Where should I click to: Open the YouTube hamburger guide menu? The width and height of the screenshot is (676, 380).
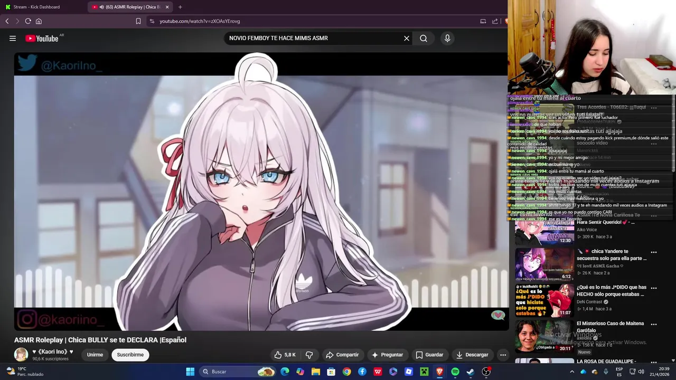(x=13, y=38)
